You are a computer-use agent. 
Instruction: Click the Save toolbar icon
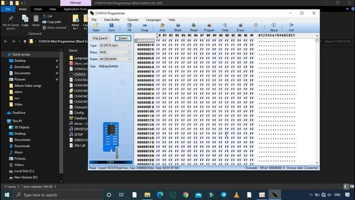(111, 27)
